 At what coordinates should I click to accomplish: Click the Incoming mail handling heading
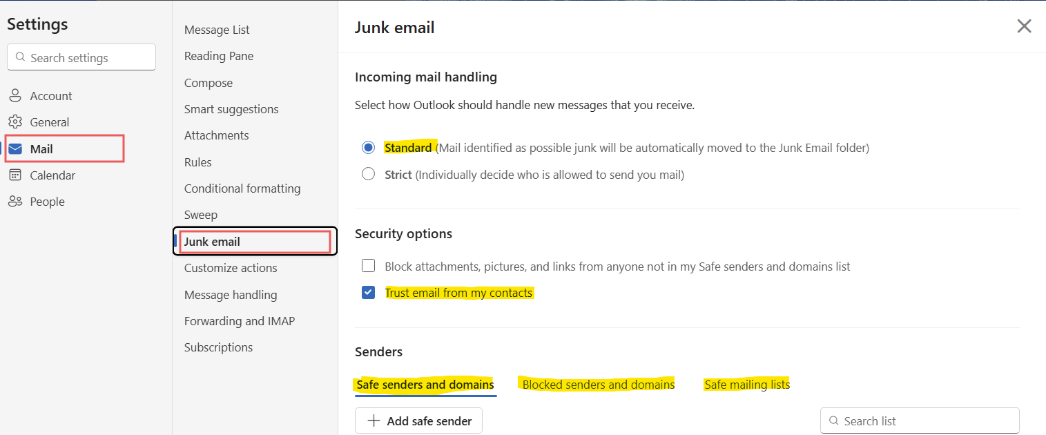426,77
